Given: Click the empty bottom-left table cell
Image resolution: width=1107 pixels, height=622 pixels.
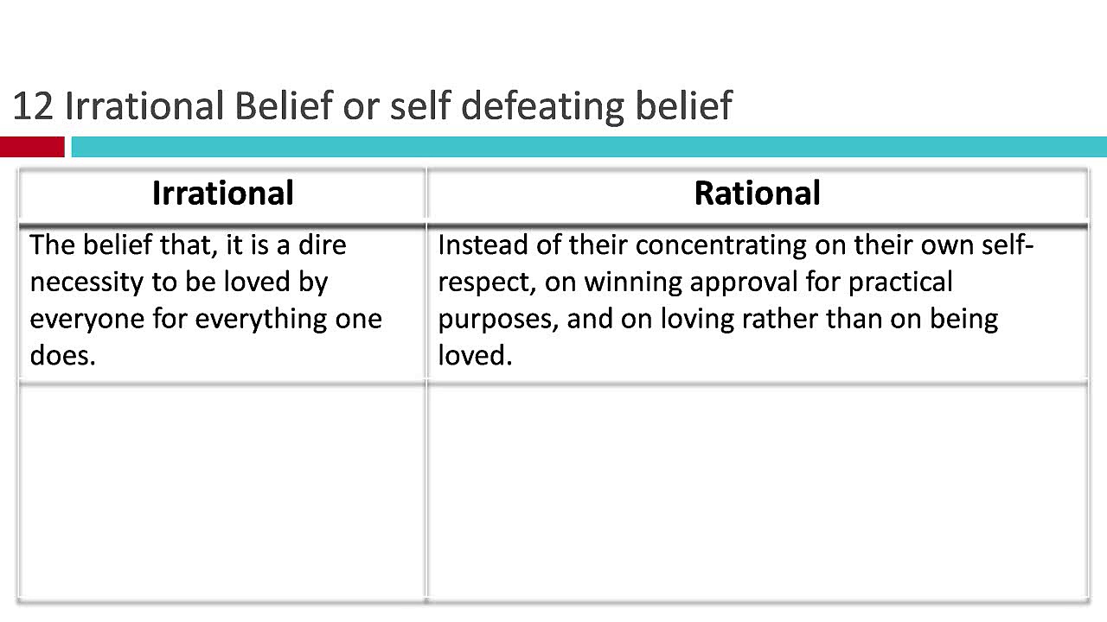Looking at the screenshot, I should (x=222, y=491).
